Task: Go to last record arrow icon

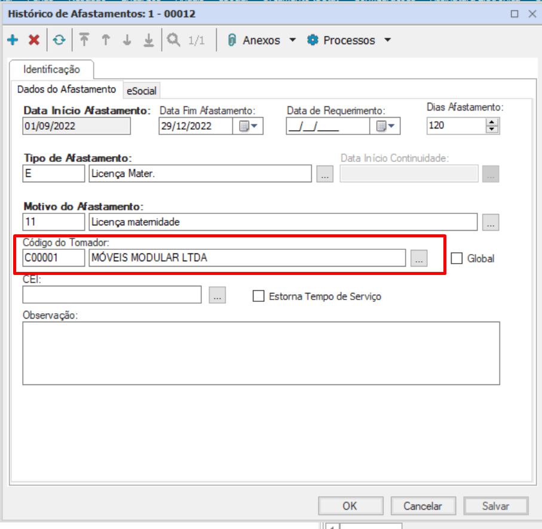Action: (x=149, y=40)
